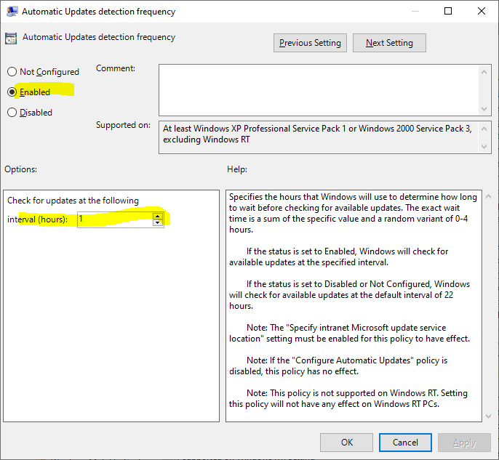Image resolution: width=499 pixels, height=460 pixels.
Task: Maximize the dialog window
Action: click(448, 11)
